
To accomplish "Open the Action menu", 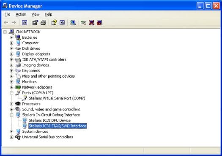I will coord(21,14).
